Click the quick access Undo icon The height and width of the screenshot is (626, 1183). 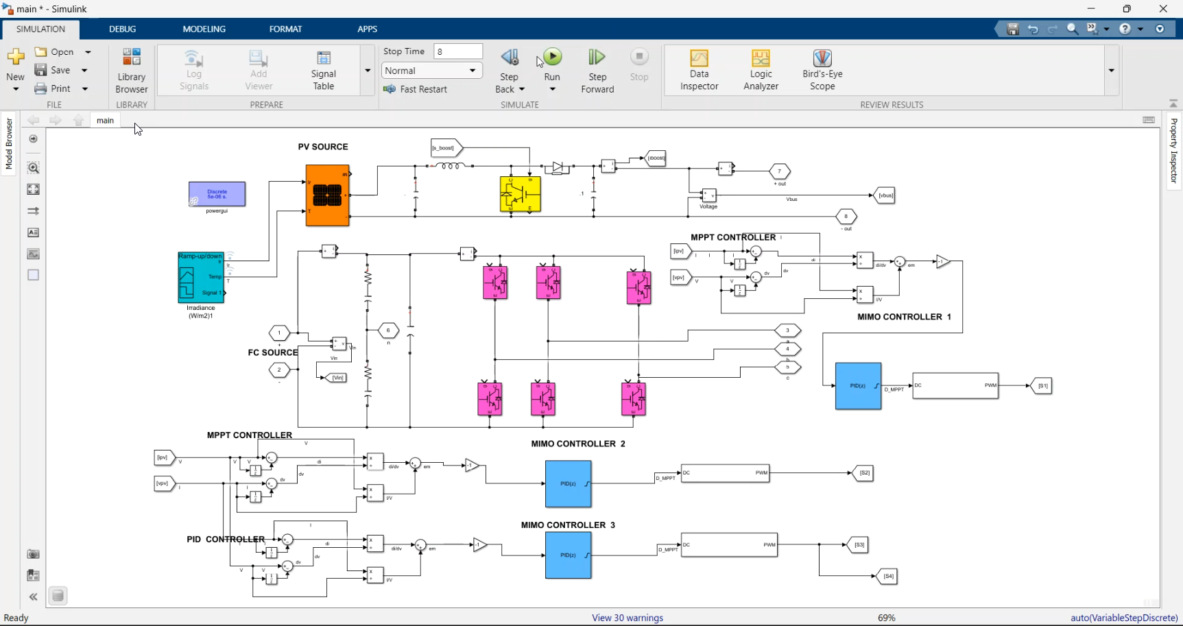tap(1033, 29)
